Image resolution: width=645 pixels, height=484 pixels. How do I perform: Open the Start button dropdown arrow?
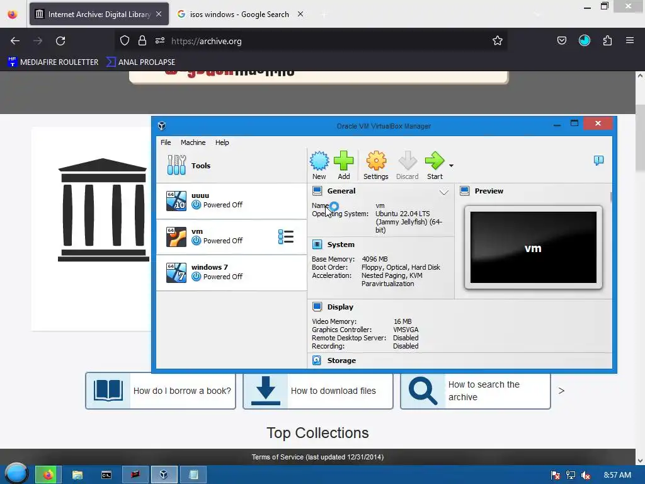point(451,166)
